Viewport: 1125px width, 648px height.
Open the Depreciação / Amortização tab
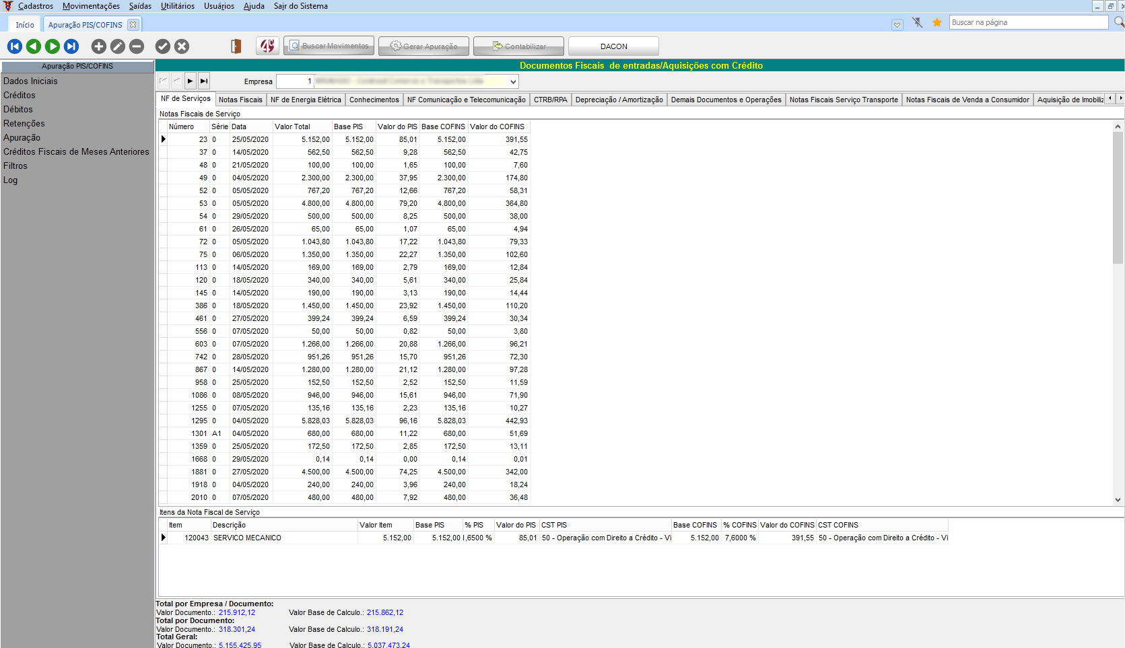619,100
